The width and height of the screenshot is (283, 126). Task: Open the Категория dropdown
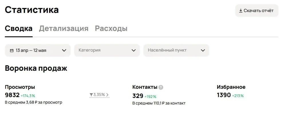(107, 50)
